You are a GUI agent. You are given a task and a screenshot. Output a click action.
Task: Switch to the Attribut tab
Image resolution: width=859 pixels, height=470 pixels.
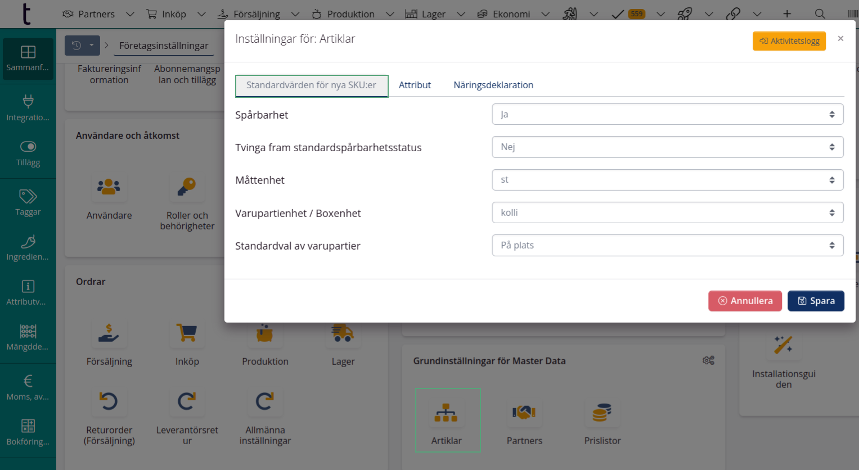point(415,85)
